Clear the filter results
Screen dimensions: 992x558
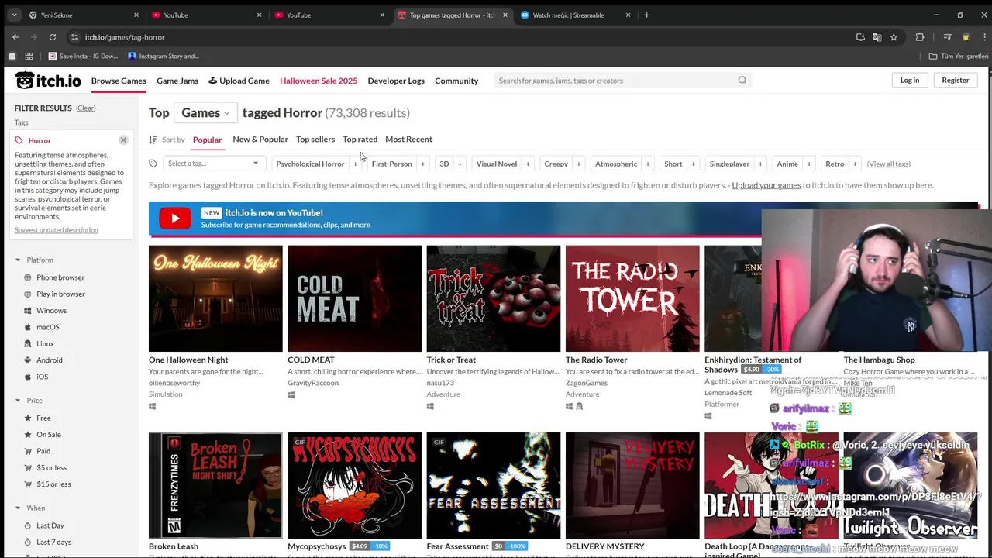coord(86,108)
